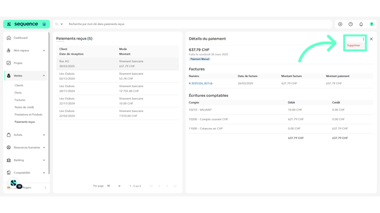Select Paiements reçus submenu item
This screenshot has width=380, height=213.
coord(25,122)
